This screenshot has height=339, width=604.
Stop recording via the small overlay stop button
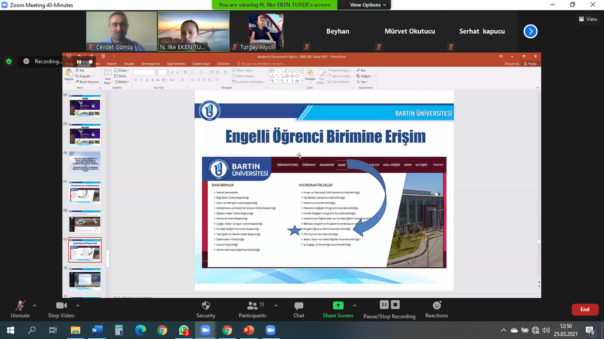tap(90, 62)
